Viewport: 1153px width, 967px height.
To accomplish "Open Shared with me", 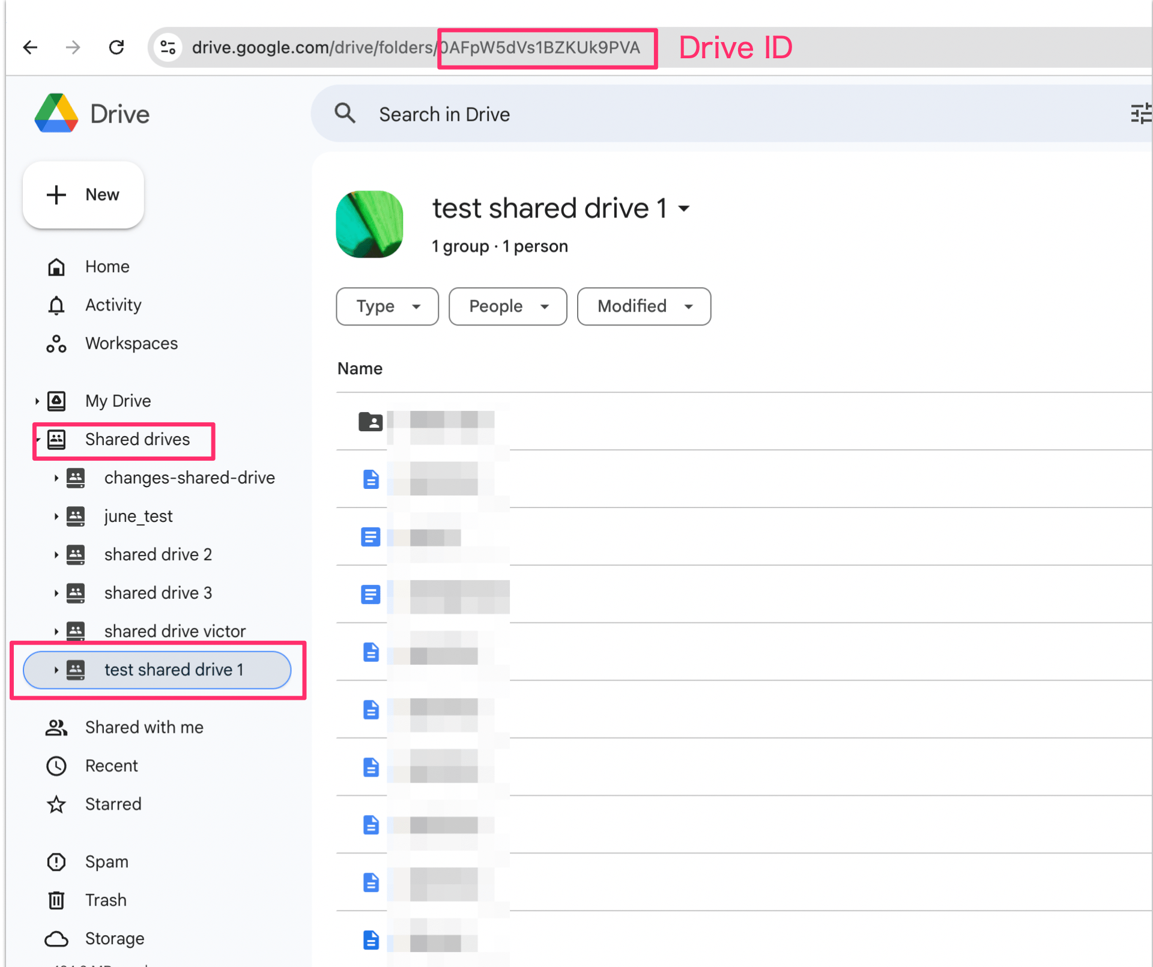I will 144,727.
